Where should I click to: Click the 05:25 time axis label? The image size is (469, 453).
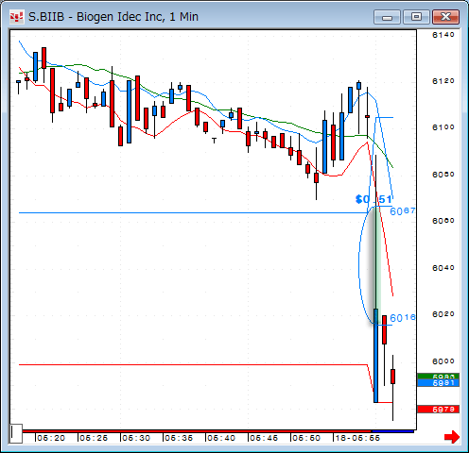point(94,438)
